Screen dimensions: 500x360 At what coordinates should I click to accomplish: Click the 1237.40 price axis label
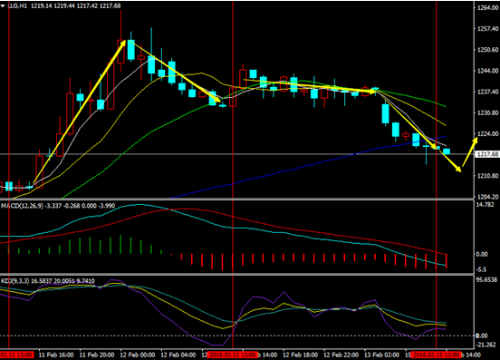click(488, 92)
